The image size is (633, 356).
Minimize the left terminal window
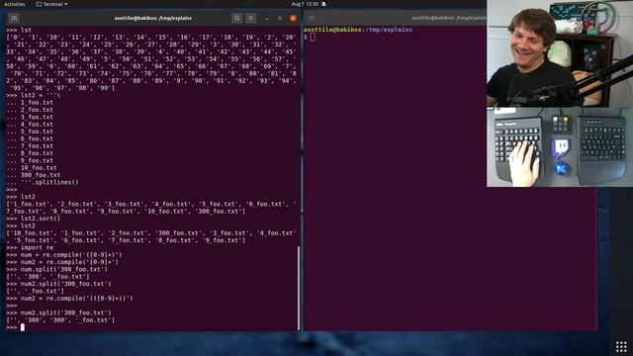point(266,18)
